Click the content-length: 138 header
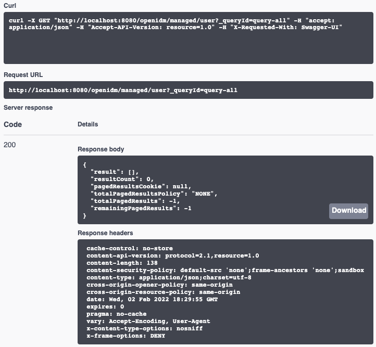 (122, 263)
